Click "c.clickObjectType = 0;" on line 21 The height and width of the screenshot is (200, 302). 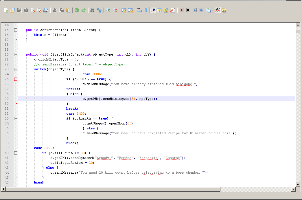tap(56, 59)
